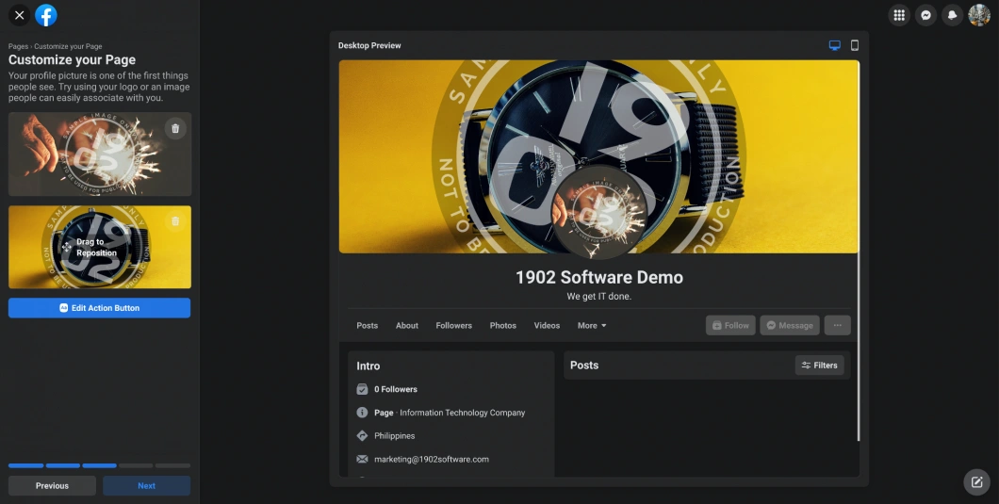Open the apps grid menu icon
Viewport: 999px width, 504px height.
pyautogui.click(x=899, y=15)
